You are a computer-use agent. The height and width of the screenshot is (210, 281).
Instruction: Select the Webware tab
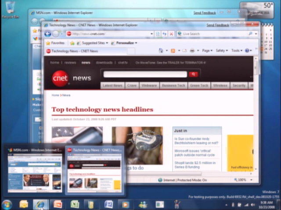coord(149,86)
